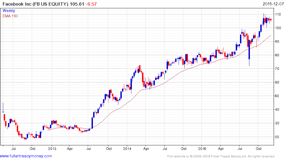Click the EMA 160 legend label
This screenshot has width=287, height=160.
pos(10,16)
